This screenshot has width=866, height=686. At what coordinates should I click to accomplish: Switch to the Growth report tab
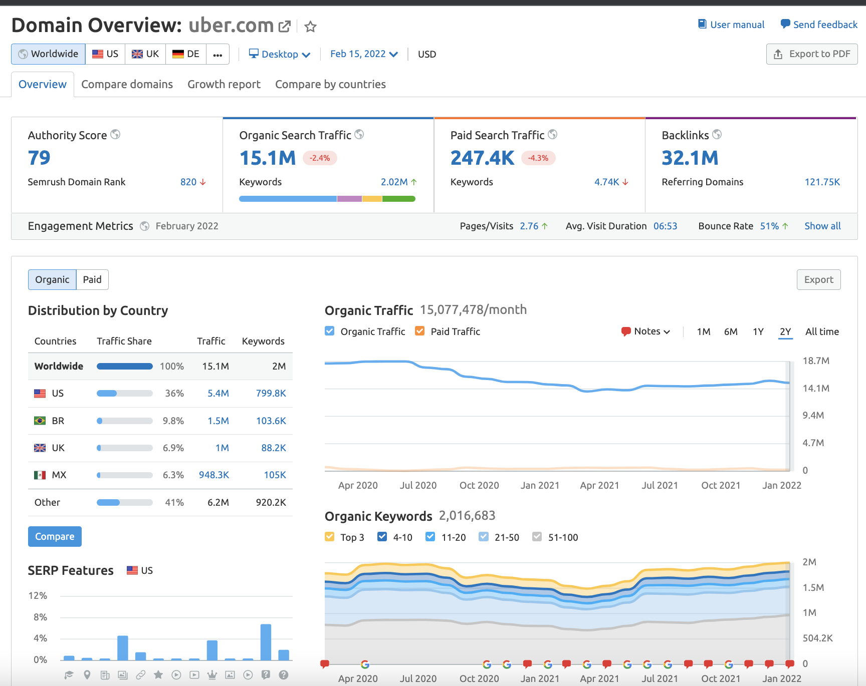pos(224,84)
